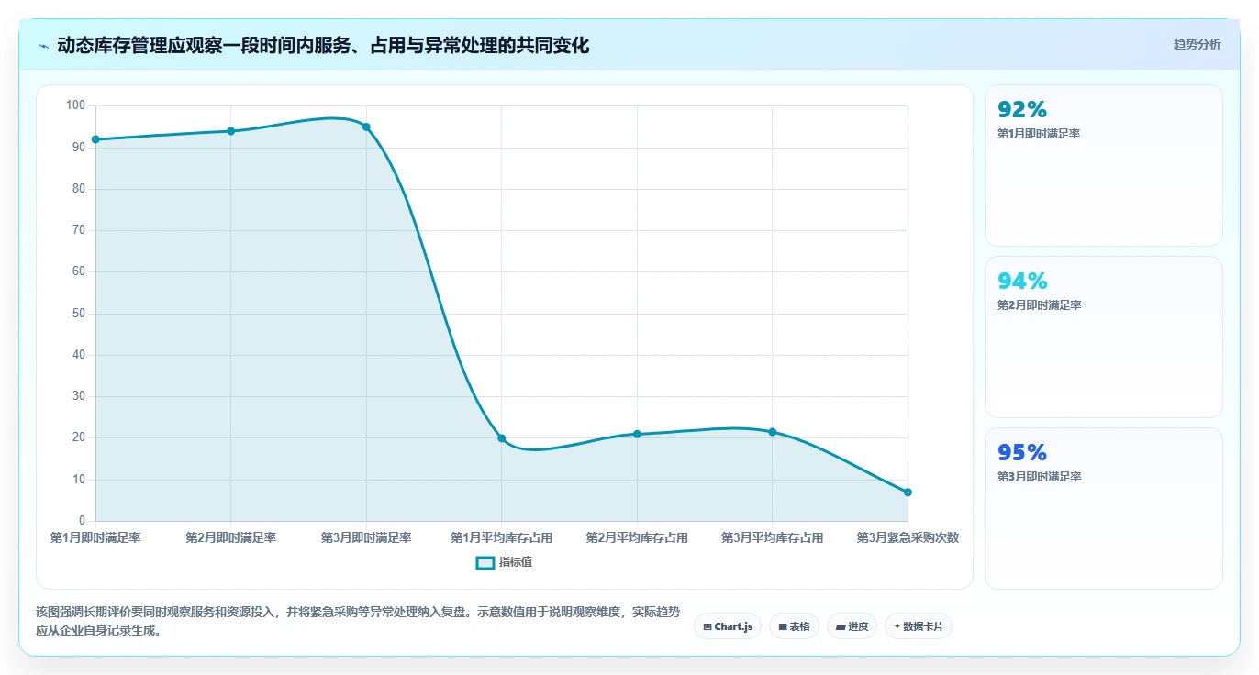The image size is (1259, 675).
Task: Click data point for 第3月紧急采购次数
Action: coord(908,492)
